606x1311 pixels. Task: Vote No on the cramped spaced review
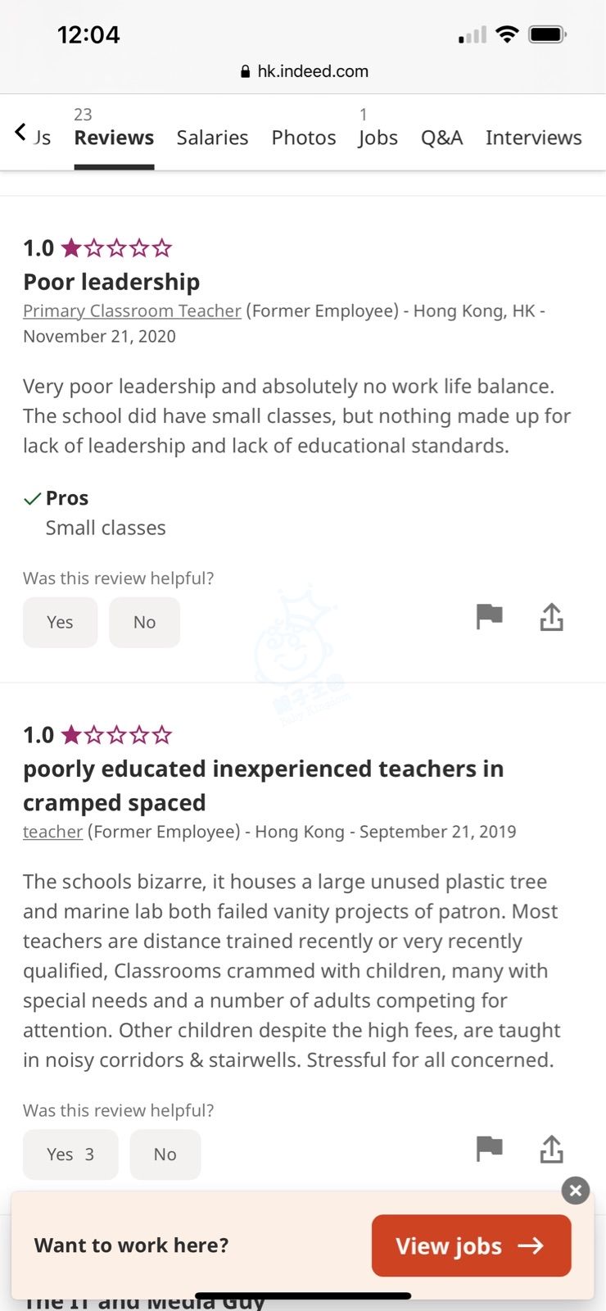pos(165,1154)
